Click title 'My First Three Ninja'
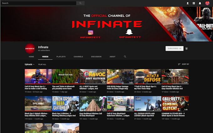 point(145,88)
